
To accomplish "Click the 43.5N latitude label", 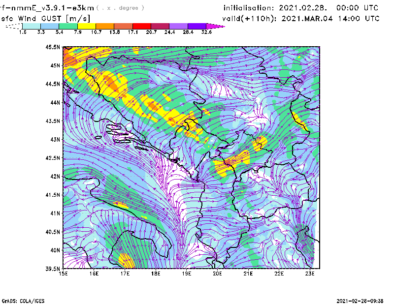I will (53, 121).
